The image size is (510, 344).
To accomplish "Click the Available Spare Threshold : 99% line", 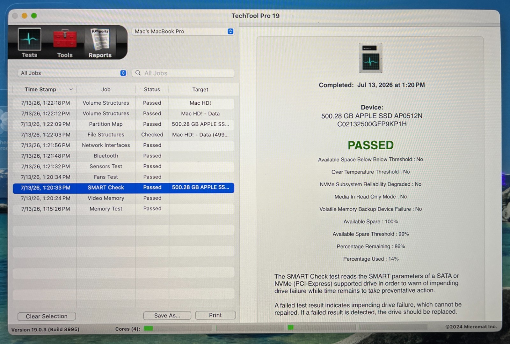I will point(371,234).
